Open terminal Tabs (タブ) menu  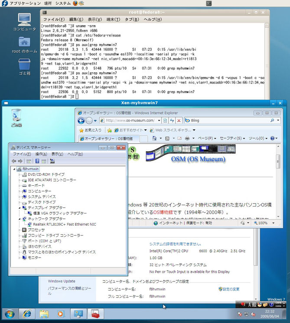coord(132,19)
